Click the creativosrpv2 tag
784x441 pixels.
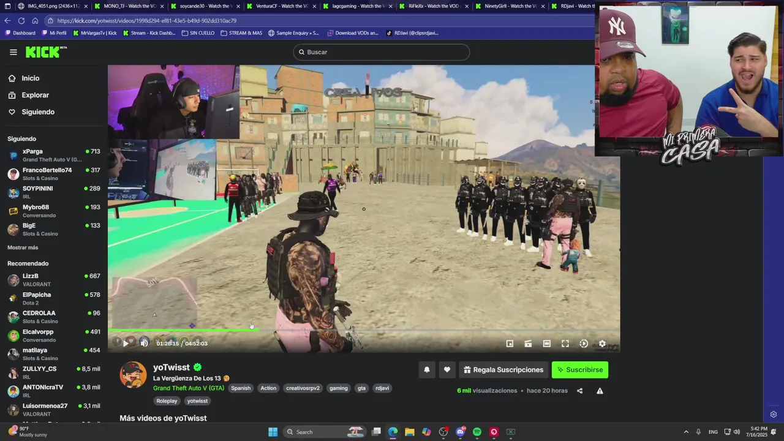point(303,388)
